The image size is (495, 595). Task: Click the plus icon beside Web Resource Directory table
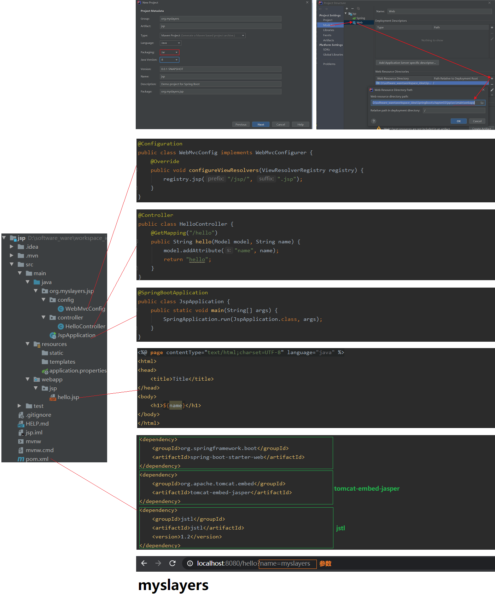[492, 79]
